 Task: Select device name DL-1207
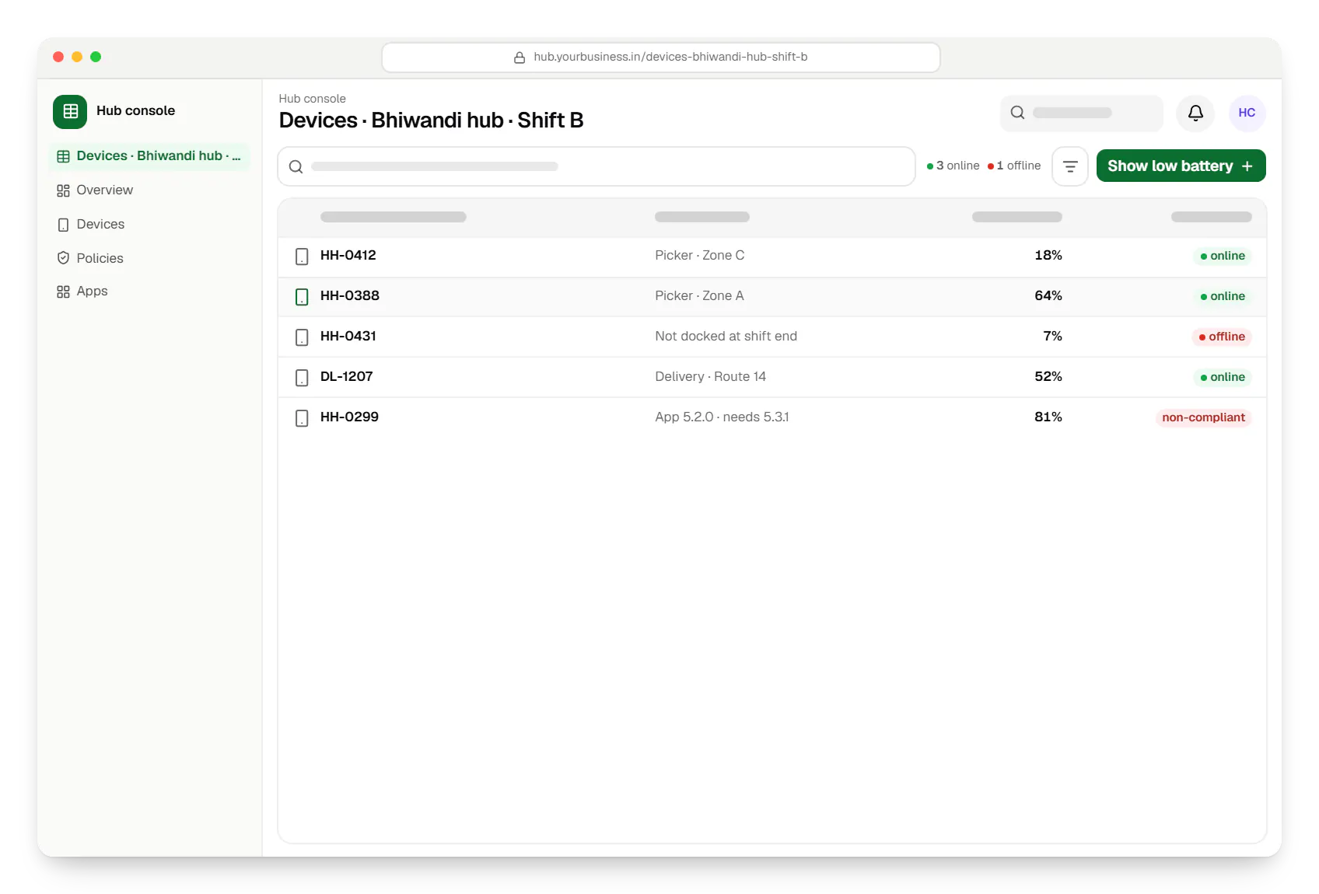coord(346,376)
